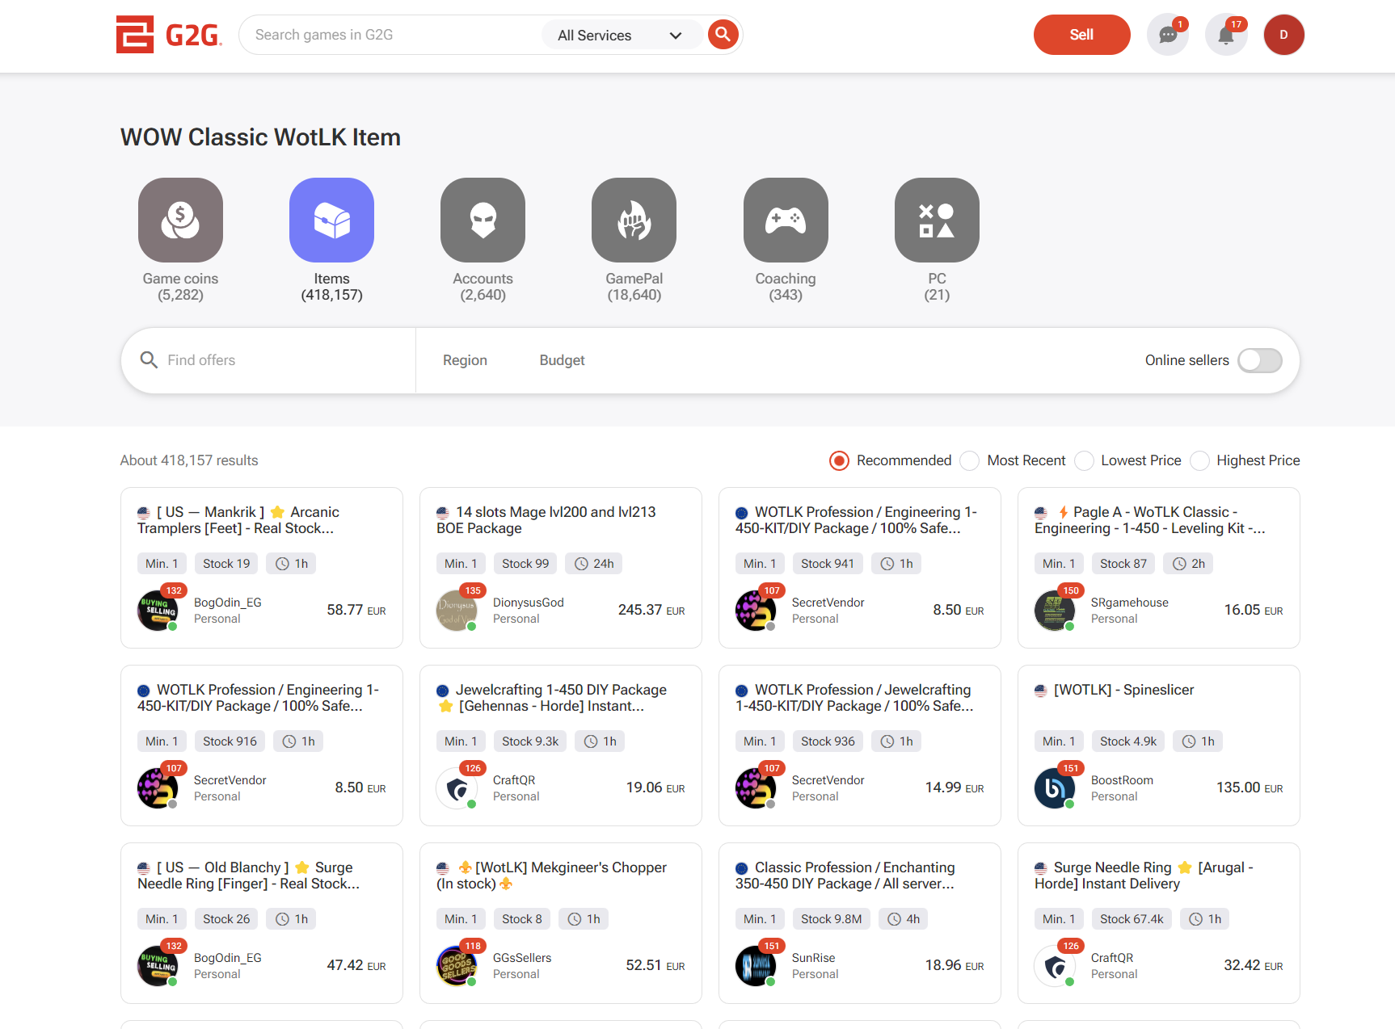Select Most Recent sort radio button
The width and height of the screenshot is (1395, 1029).
[x=970, y=460]
